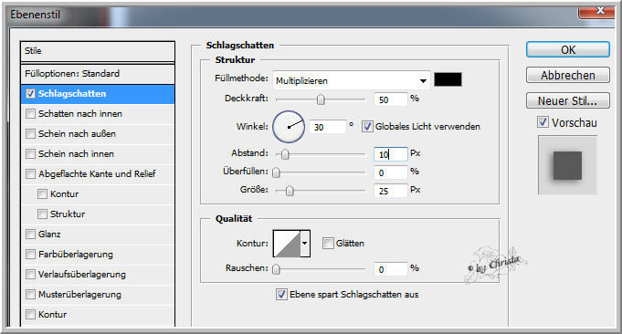Click the Größe size input field
The height and width of the screenshot is (334, 622).
[x=390, y=191]
